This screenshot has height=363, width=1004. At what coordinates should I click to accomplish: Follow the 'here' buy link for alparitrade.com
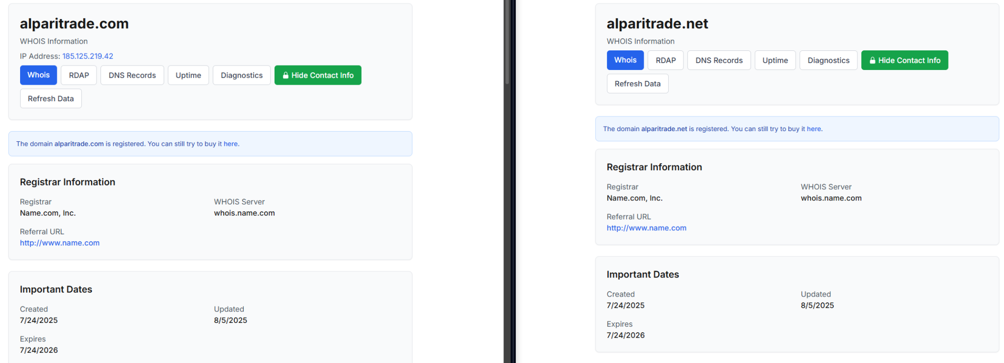tap(230, 144)
